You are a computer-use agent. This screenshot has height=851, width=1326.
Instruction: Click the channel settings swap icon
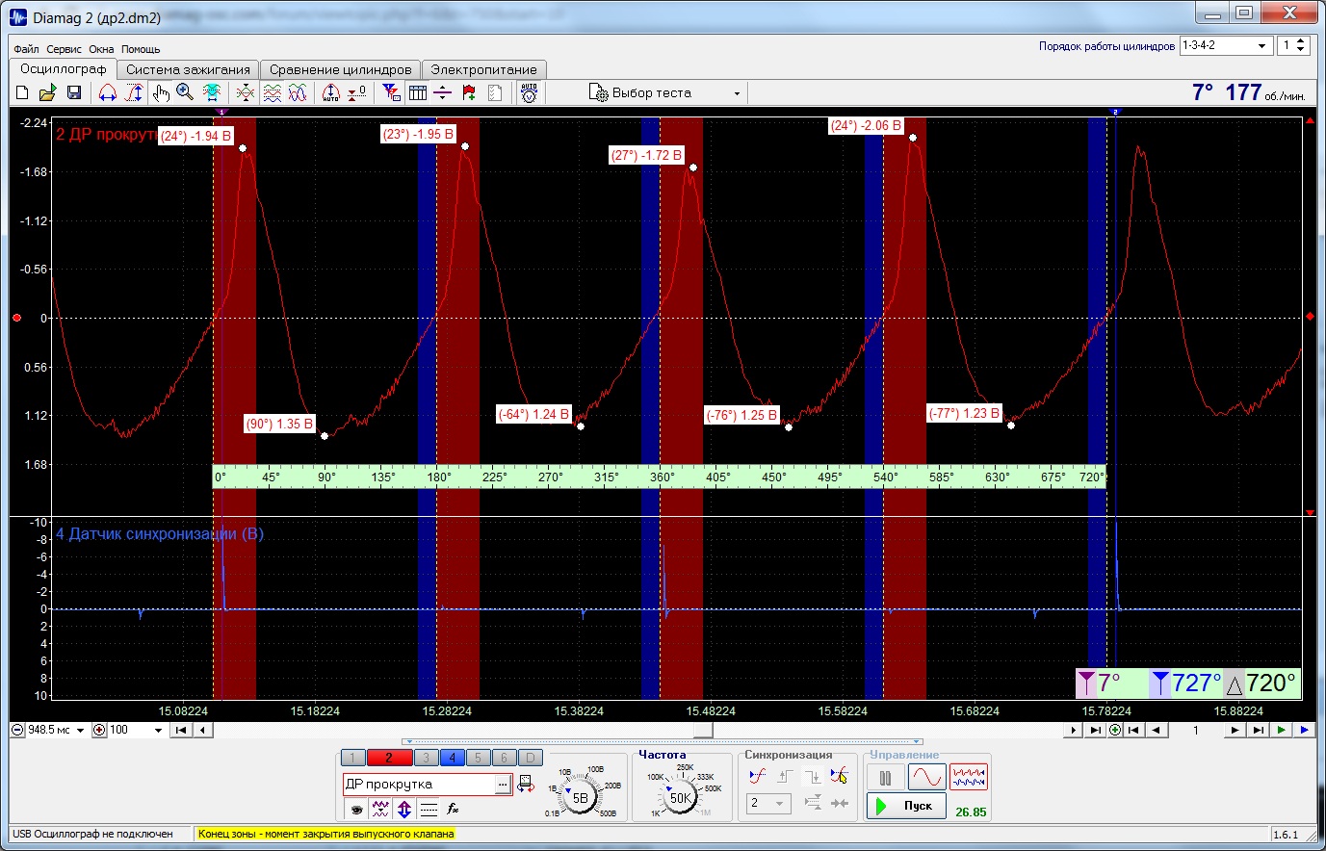pos(526,785)
